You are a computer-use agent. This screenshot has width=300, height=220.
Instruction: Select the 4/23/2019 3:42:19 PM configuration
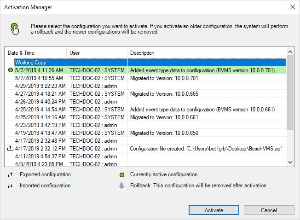[145, 125]
